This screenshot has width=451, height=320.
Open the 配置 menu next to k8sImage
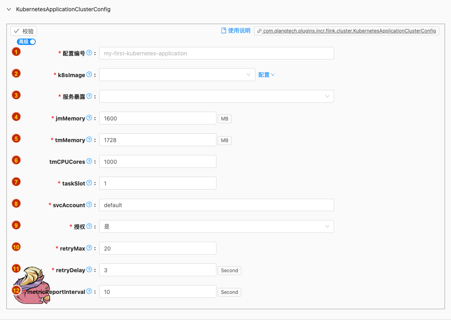click(266, 75)
